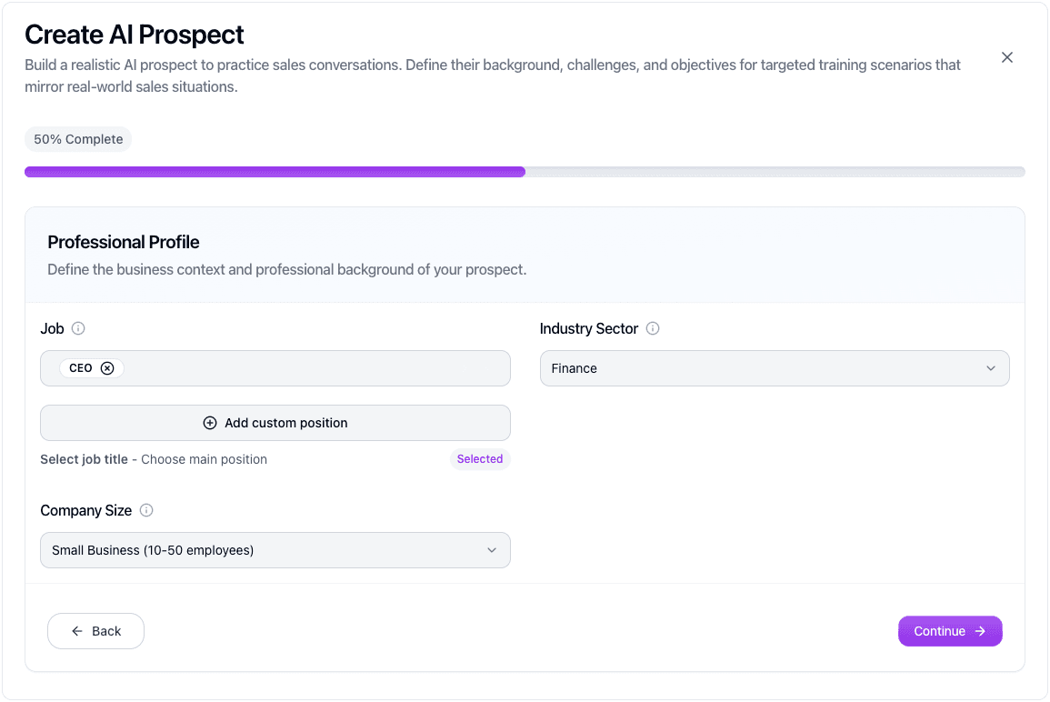
Task: Click the chevron on the Finance selector
Action: pyautogui.click(x=992, y=368)
